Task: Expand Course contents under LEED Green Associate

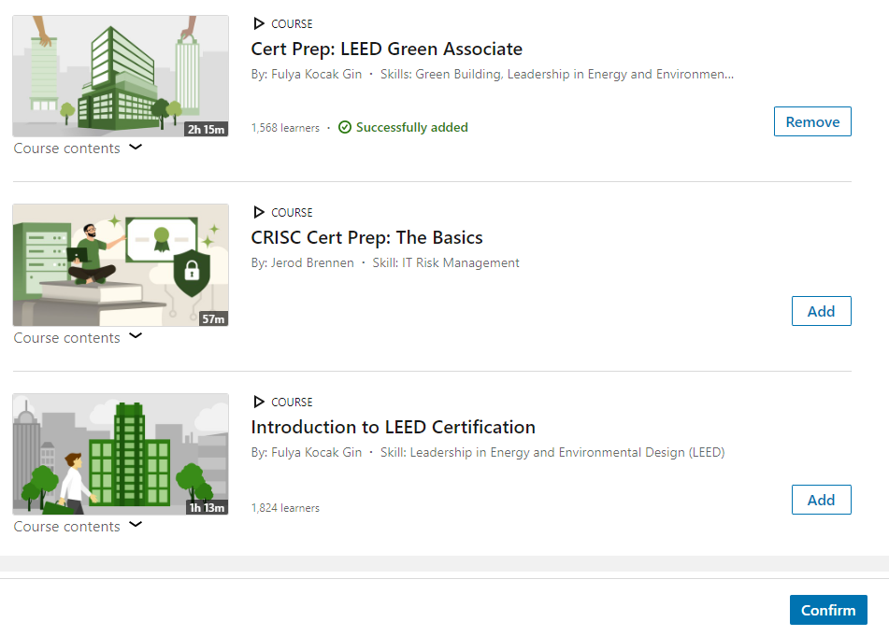Action: click(78, 148)
